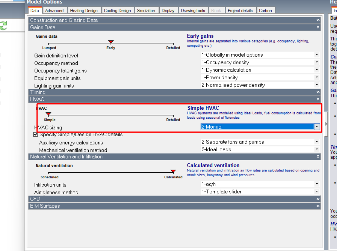Click the 'Early gains' heading
This screenshot has width=337, height=251.
click(200, 36)
